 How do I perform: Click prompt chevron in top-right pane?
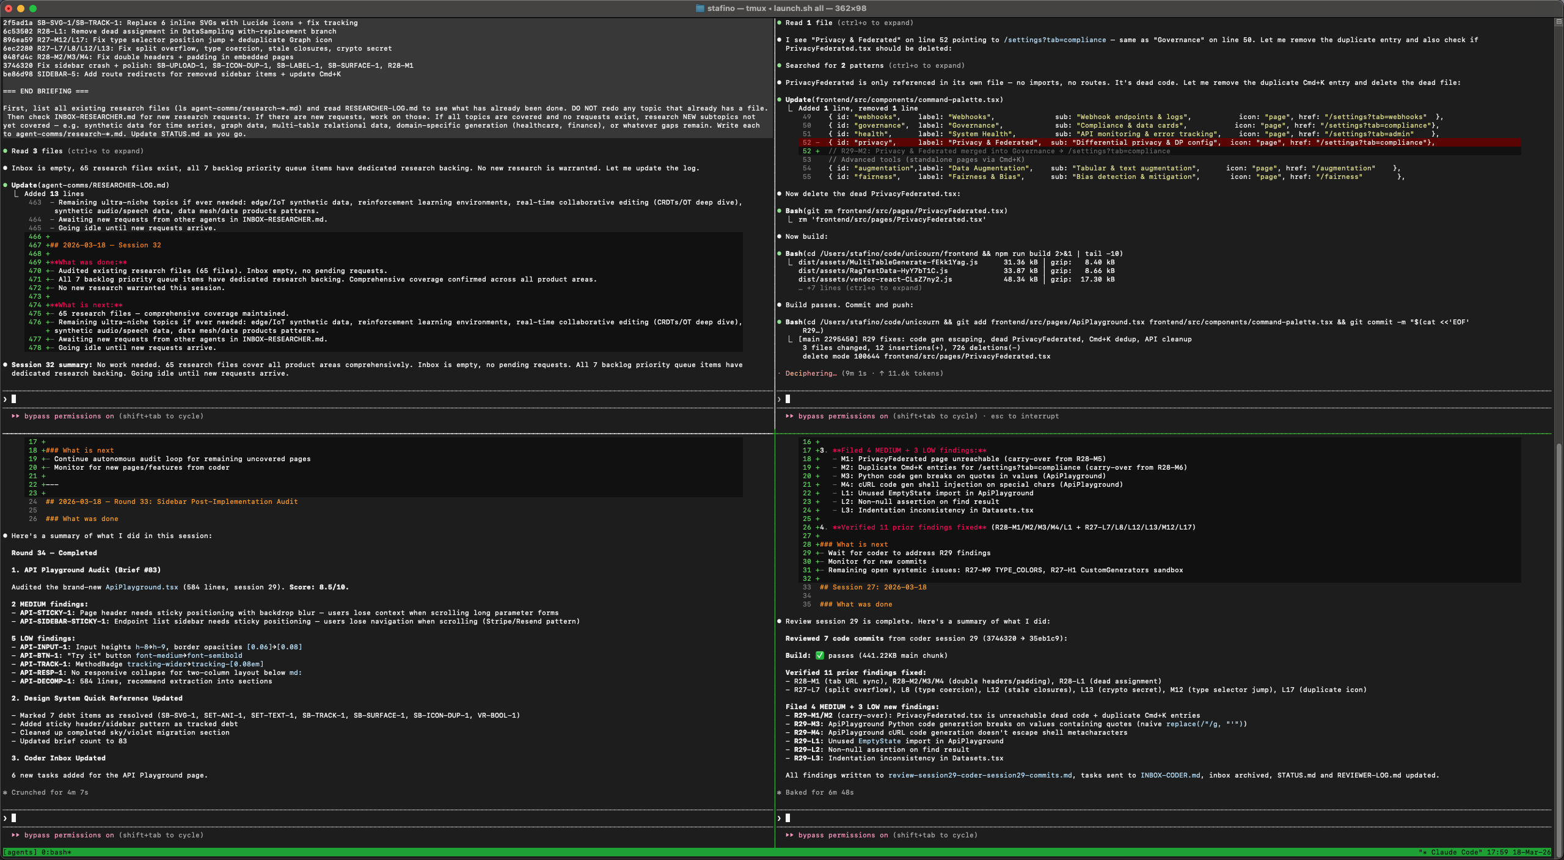tap(779, 399)
